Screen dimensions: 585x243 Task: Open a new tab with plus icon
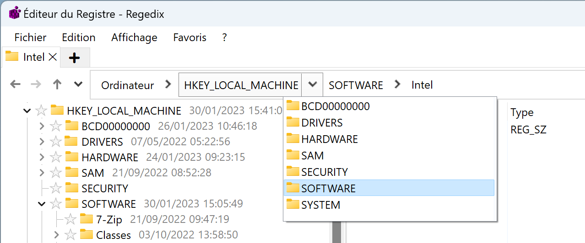tap(74, 58)
